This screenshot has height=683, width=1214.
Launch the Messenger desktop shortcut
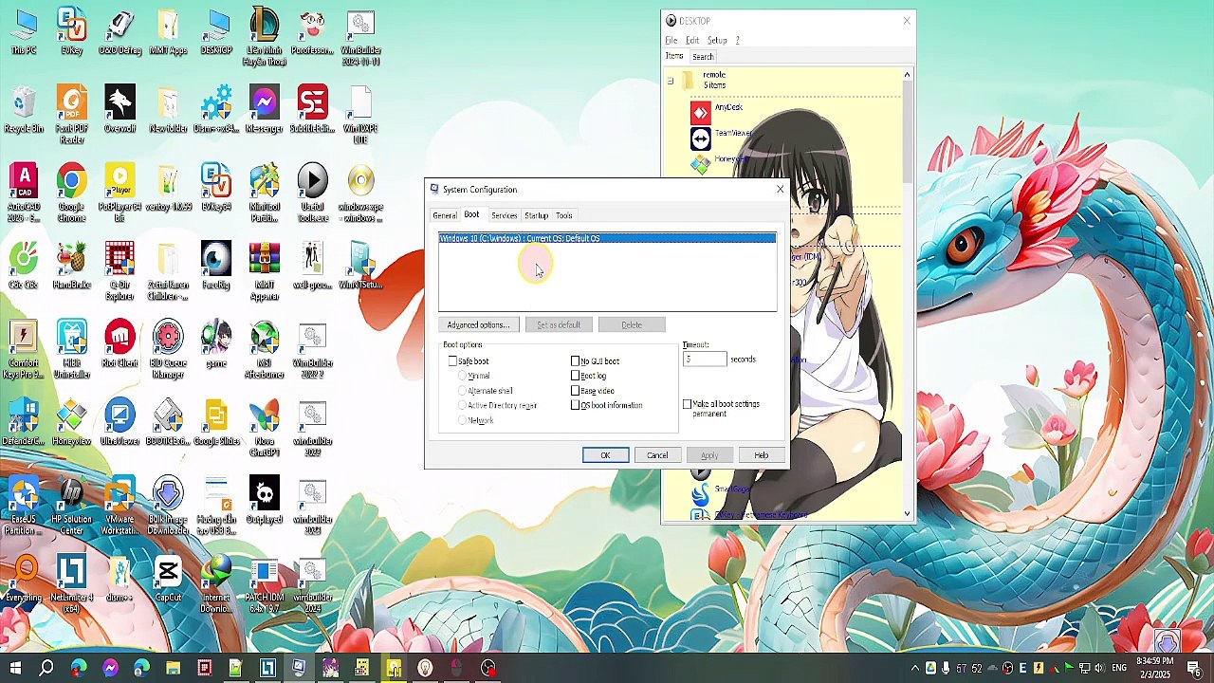[x=264, y=109]
